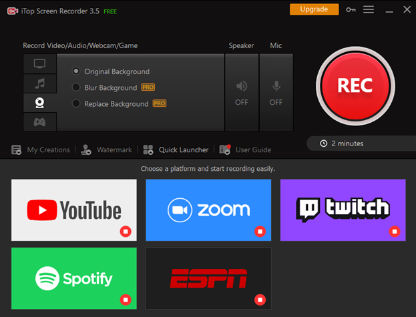This screenshot has width=416, height=317.
Task: Click red record icon on Twitch tile
Action: coord(395,232)
